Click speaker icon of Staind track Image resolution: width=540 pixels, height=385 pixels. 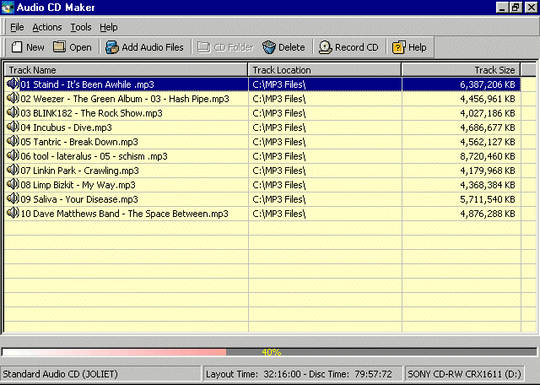[13, 84]
